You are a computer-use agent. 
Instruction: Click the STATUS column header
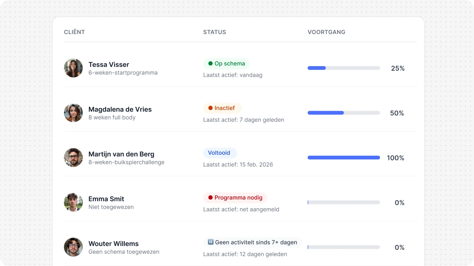pyautogui.click(x=215, y=32)
